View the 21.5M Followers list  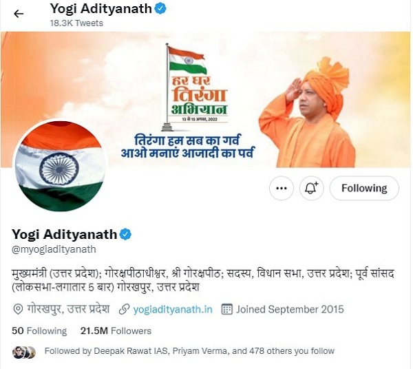116,331
